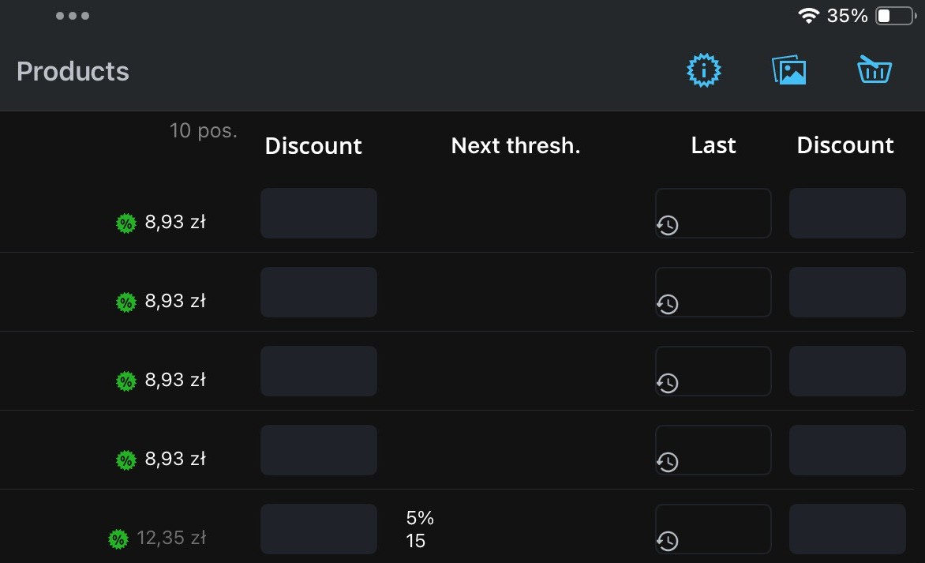Click history clock icon in 12,35 zł row

pyautogui.click(x=668, y=541)
